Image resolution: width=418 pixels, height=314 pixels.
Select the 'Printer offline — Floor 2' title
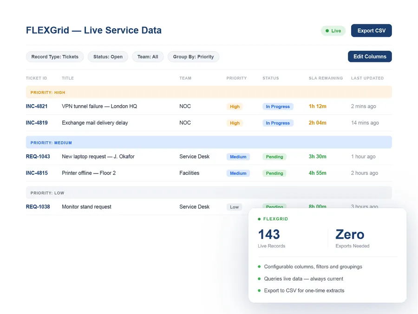[89, 173]
